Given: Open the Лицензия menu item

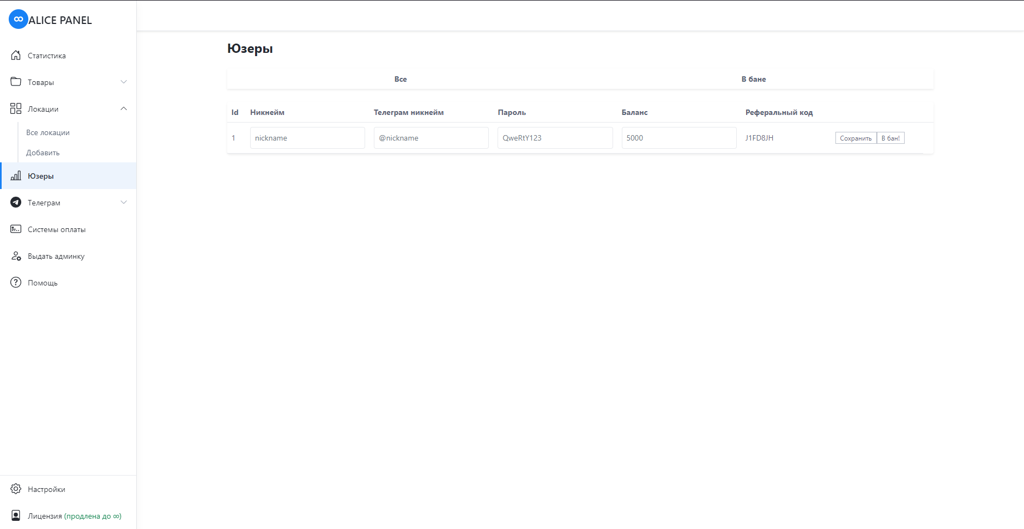Looking at the screenshot, I should [x=68, y=516].
